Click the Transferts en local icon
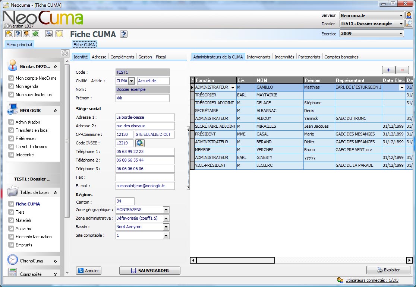The image size is (416, 287). [11, 130]
